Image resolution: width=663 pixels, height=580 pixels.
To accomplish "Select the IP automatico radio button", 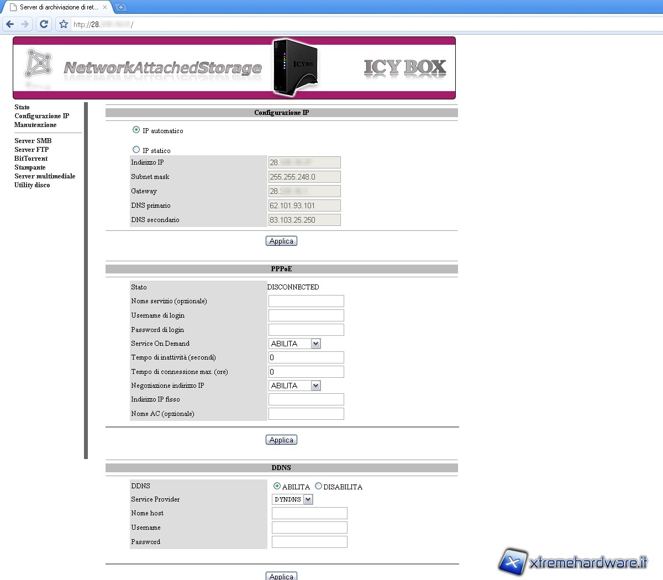I will pyautogui.click(x=136, y=130).
